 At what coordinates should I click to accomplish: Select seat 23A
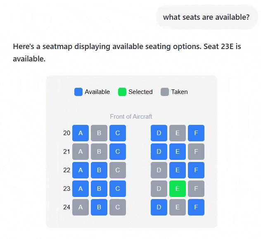coord(81,189)
